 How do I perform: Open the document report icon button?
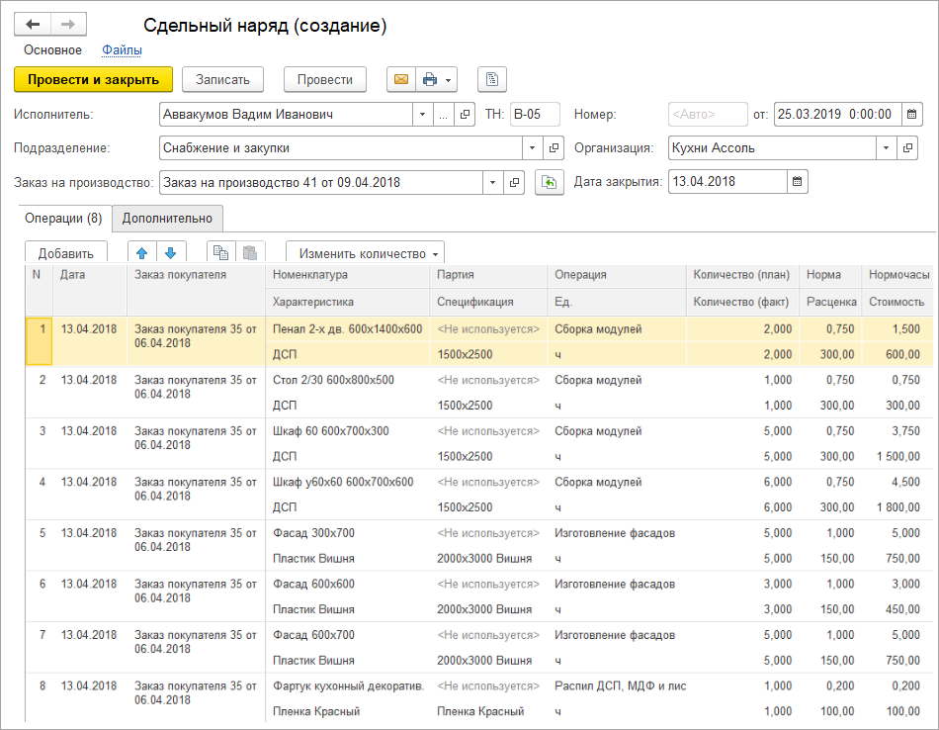tap(492, 80)
